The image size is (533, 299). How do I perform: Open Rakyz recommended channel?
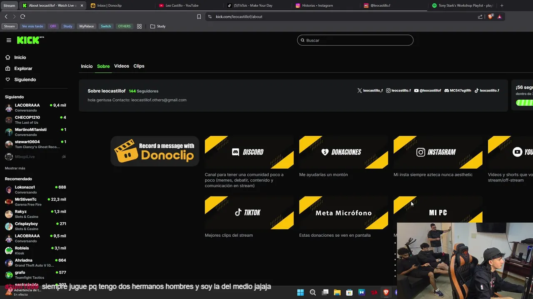[35, 214]
